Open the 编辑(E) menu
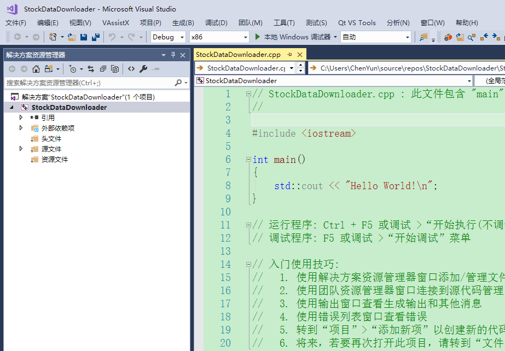The image size is (505, 351). pos(48,23)
